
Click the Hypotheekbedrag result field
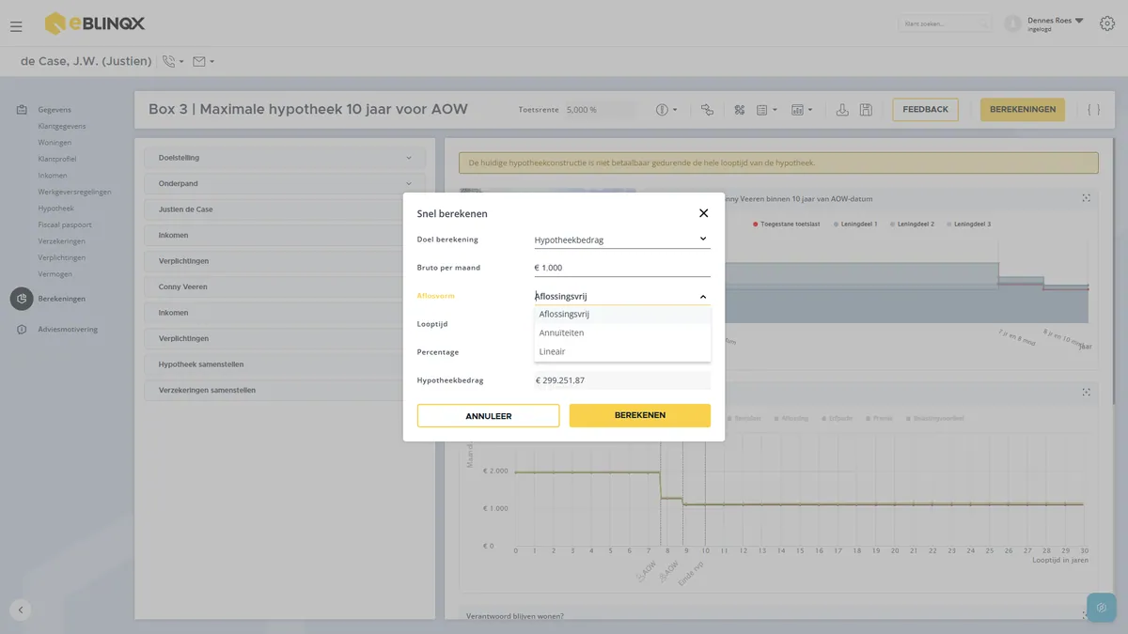(x=622, y=380)
